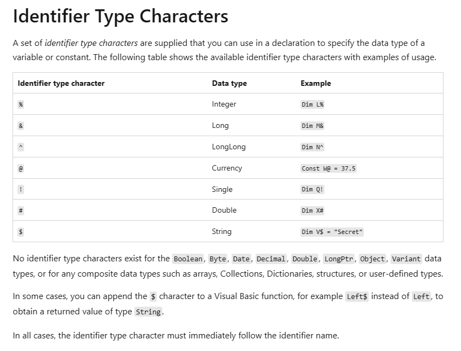
Task: Click the 'LongLong' data type cell
Action: 229,147
